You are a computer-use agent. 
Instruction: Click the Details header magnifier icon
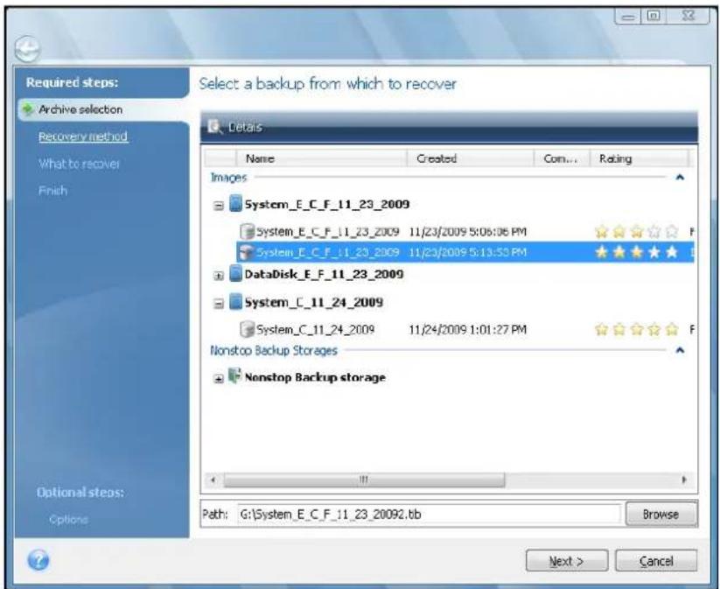click(x=214, y=126)
